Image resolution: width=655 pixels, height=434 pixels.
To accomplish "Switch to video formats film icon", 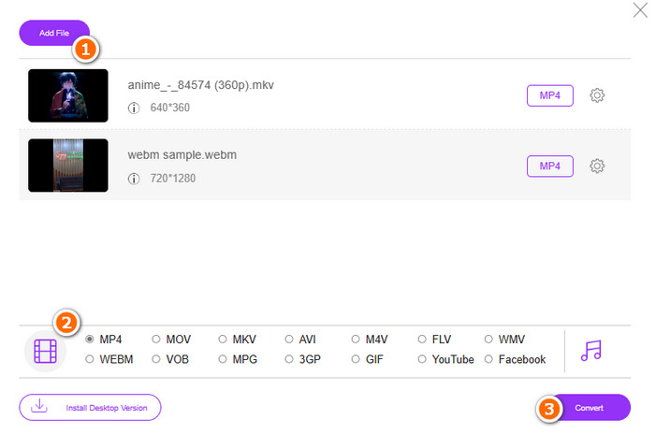I will (x=45, y=351).
